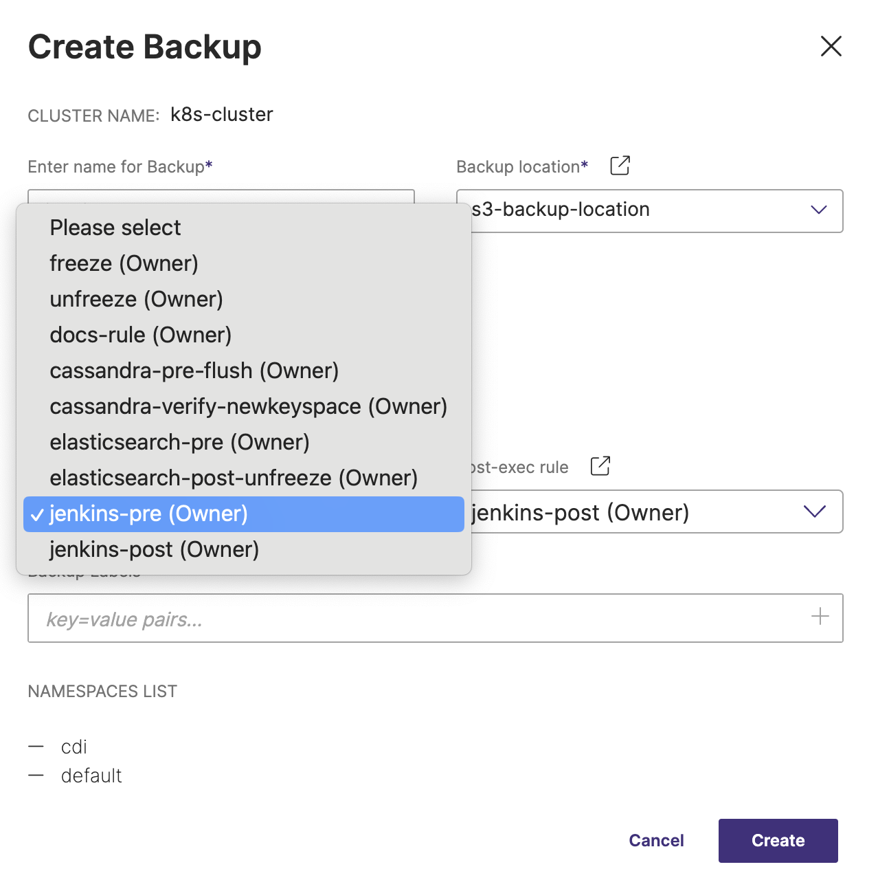878x880 pixels.
Task: Open Backup location external link icon
Action: click(x=620, y=166)
